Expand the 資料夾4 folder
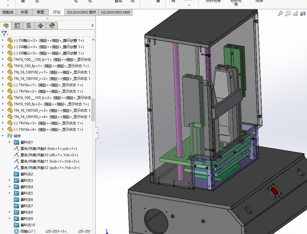Image resolution: width=307 pixels, height=234 pixels. click(x=9, y=187)
